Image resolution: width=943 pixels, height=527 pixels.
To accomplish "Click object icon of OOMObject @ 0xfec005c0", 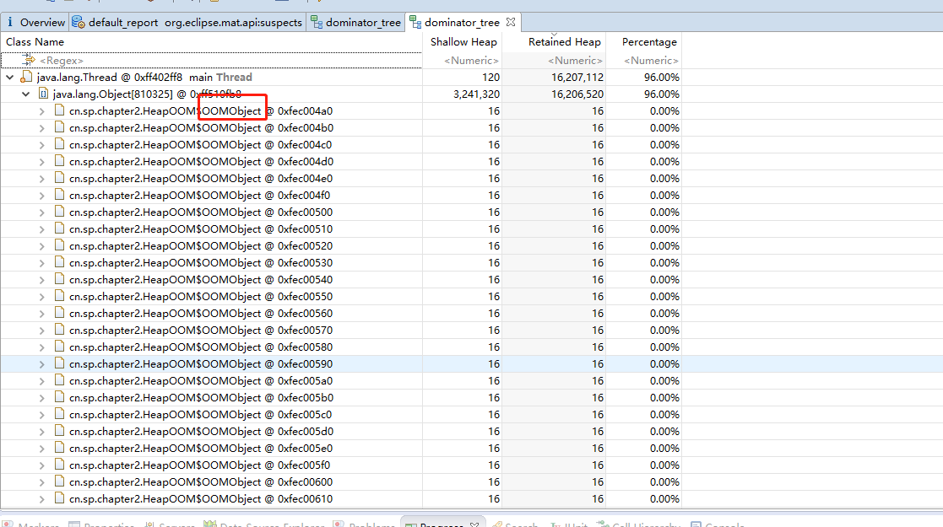I will click(x=59, y=413).
